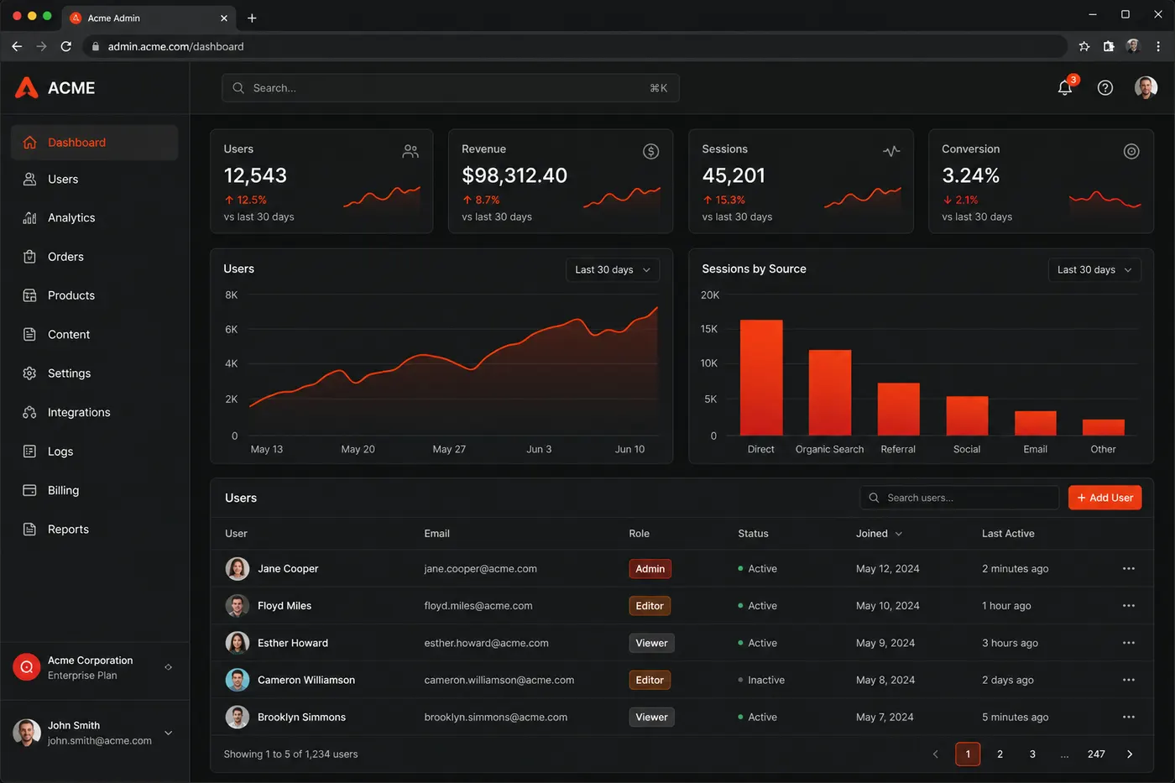The width and height of the screenshot is (1175, 783).
Task: Click the Add User button
Action: click(x=1104, y=498)
